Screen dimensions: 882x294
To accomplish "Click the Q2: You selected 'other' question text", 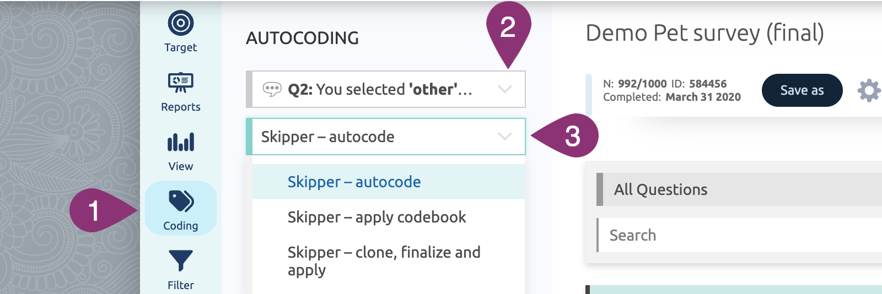I will pyautogui.click(x=380, y=89).
